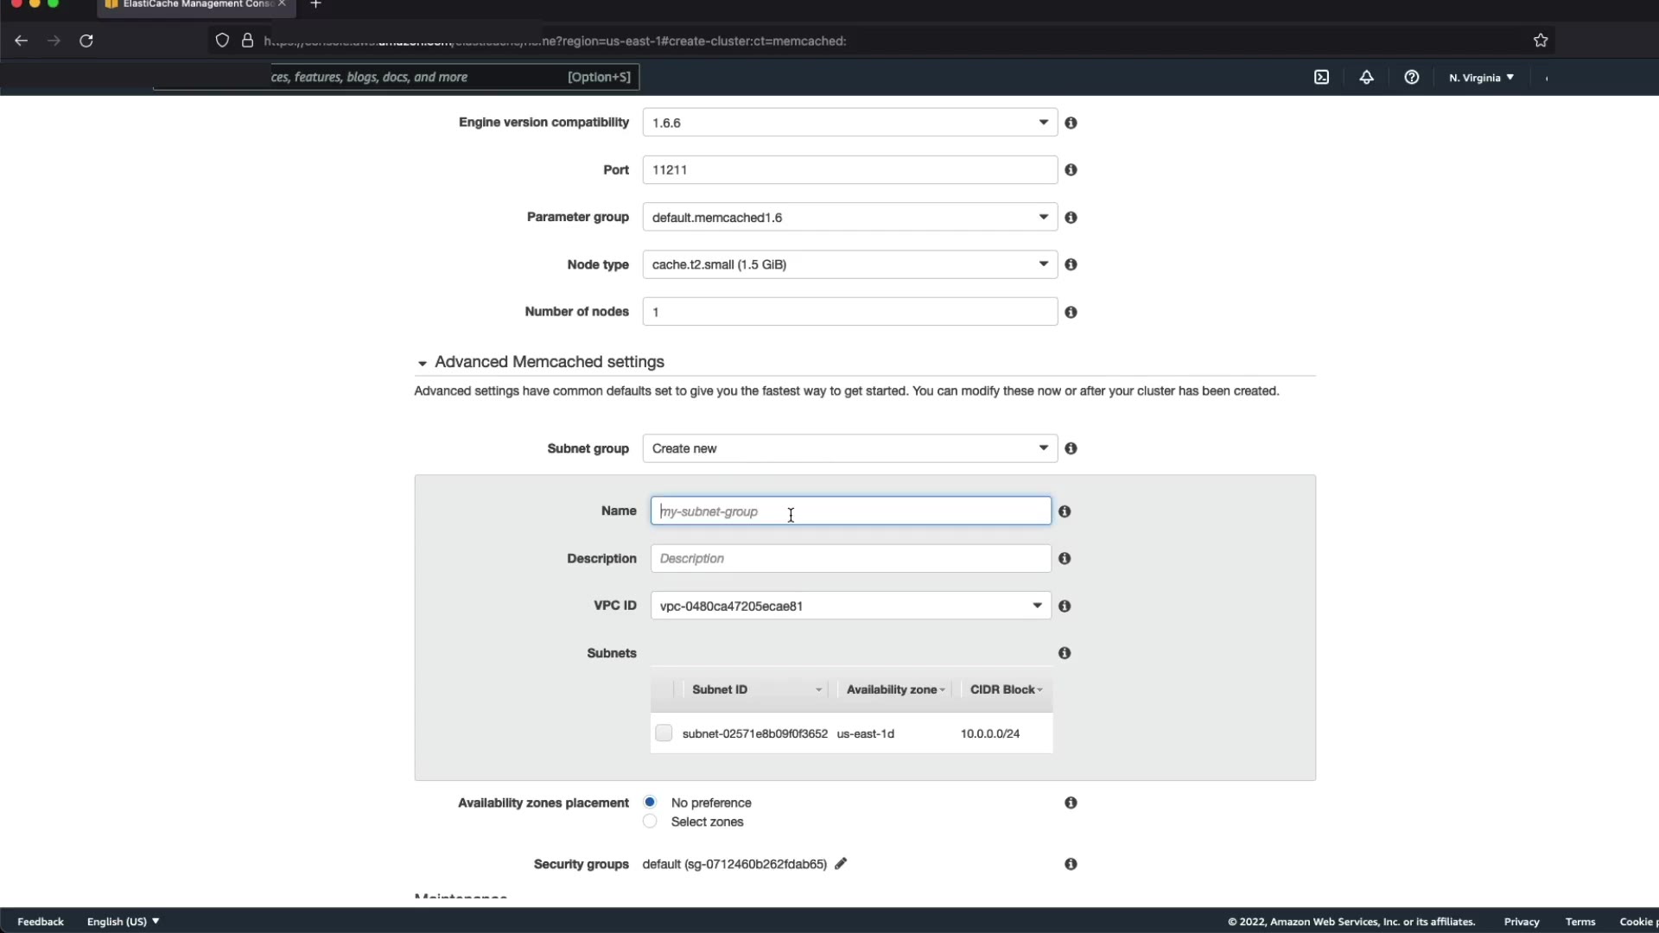Click the Feedback link in the footer
Viewport: 1659px width, 933px height.
[x=41, y=922]
